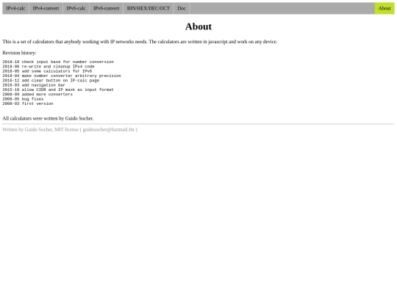Click 'Written by Guido Socher, MIT license' footer text

(40, 130)
